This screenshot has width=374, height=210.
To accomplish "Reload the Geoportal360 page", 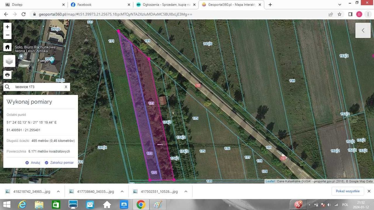I will (24, 14).
